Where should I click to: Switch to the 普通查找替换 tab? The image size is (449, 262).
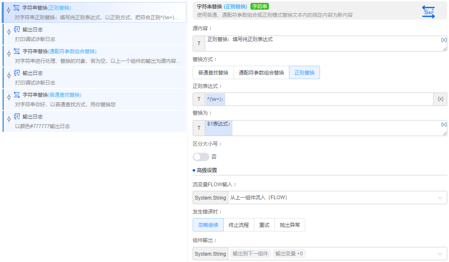click(x=213, y=72)
